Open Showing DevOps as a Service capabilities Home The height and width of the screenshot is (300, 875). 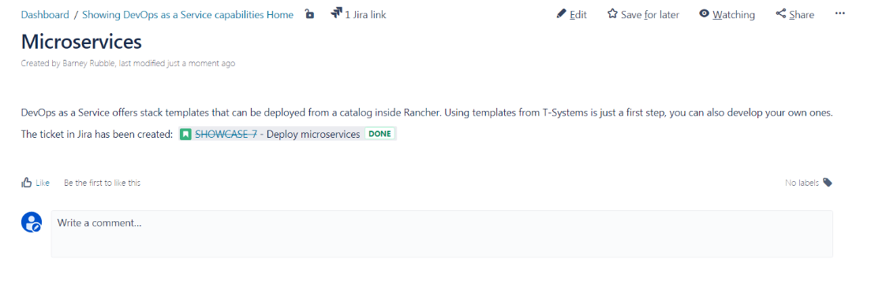pos(188,14)
